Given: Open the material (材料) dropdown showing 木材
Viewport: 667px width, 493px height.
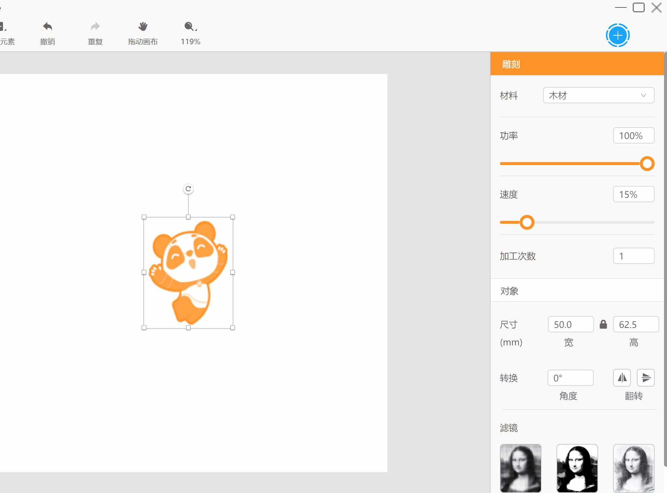Looking at the screenshot, I should [x=599, y=96].
